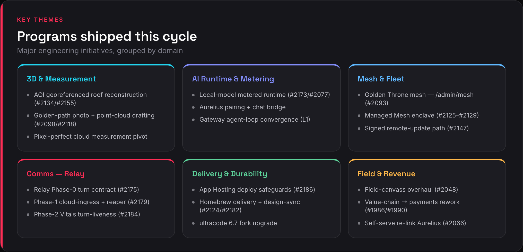Select Self-serve re-link Aurelius item
523x252 pixels.
click(415, 223)
